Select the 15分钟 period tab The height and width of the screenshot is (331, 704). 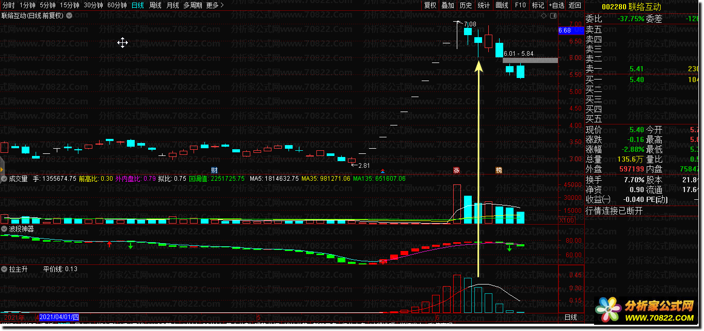coord(69,5)
